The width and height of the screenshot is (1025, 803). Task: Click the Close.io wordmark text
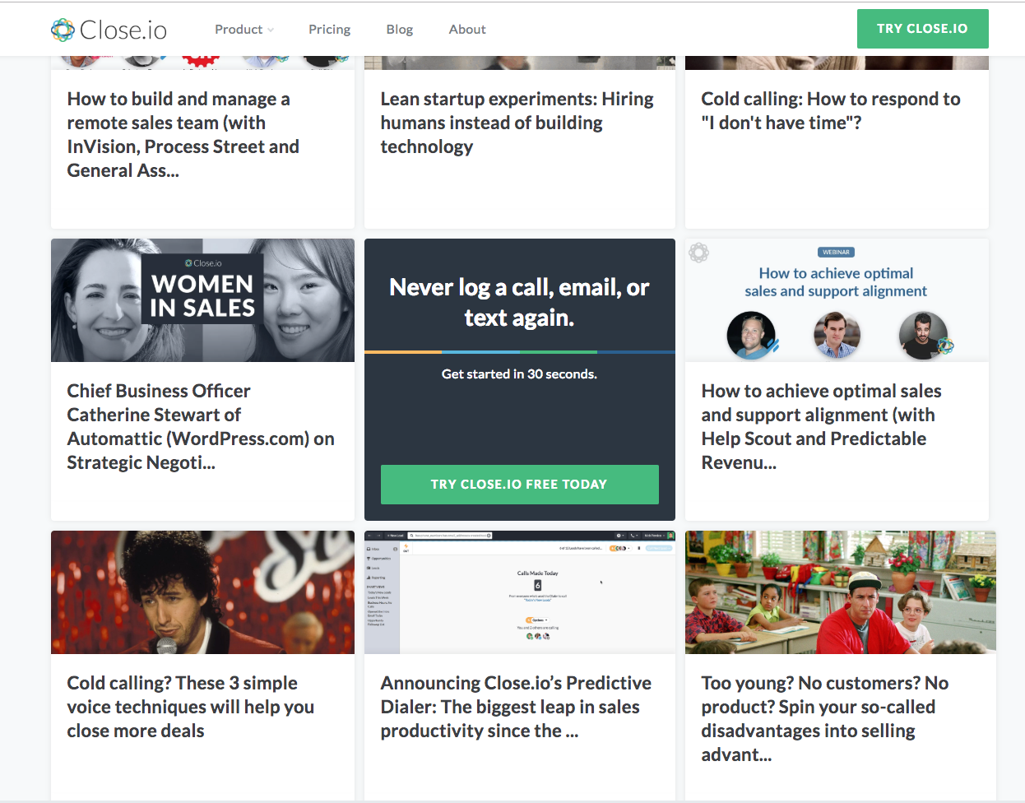[123, 30]
